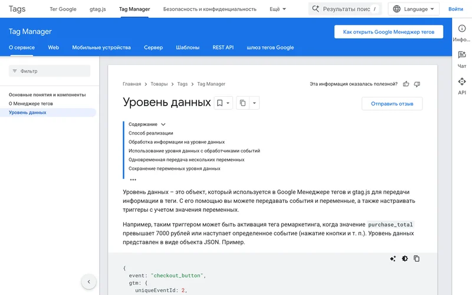Click the copy page icon beside title
The image size is (472, 295).
click(242, 103)
